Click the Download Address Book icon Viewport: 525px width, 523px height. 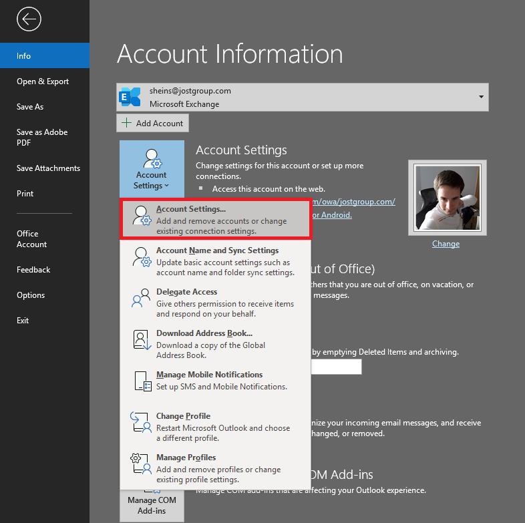[x=142, y=339]
